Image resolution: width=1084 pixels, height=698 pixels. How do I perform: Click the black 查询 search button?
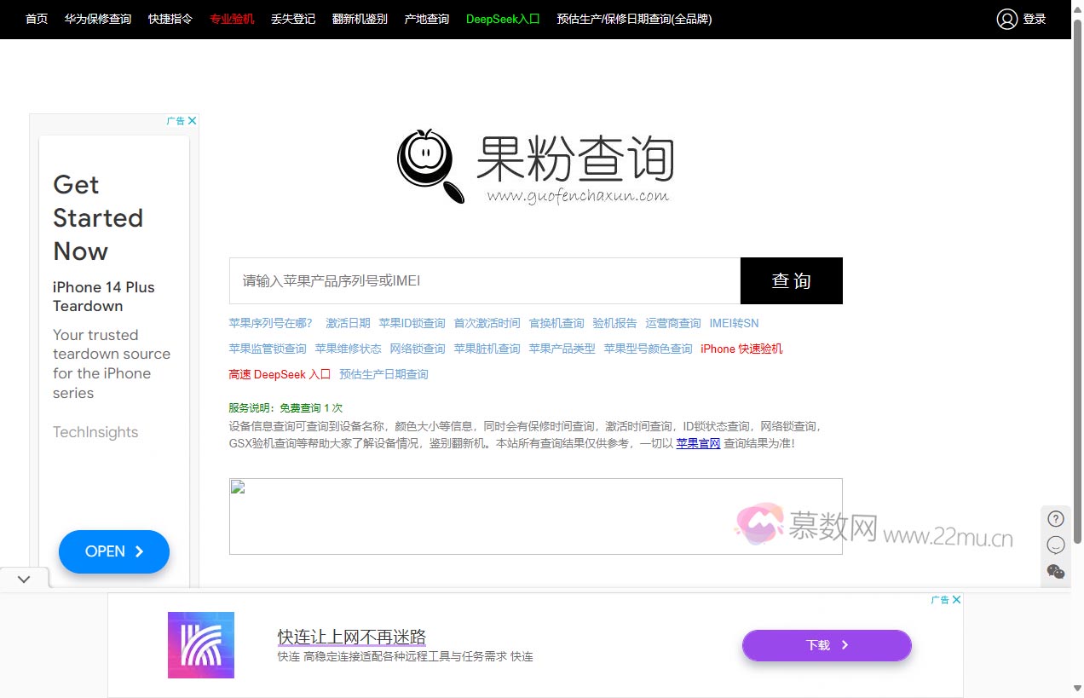(791, 280)
